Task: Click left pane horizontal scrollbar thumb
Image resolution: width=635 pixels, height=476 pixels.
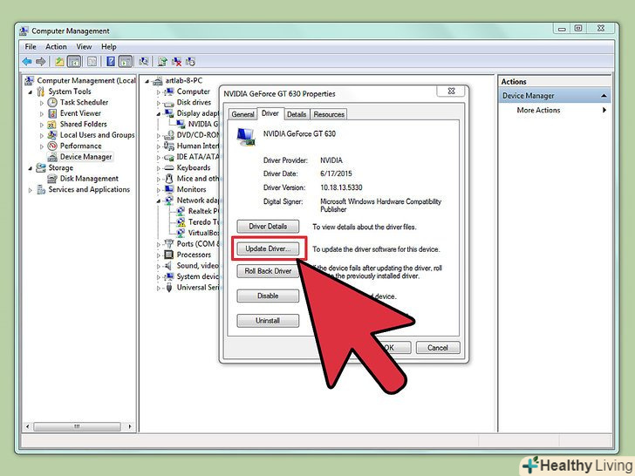Action: point(77,426)
